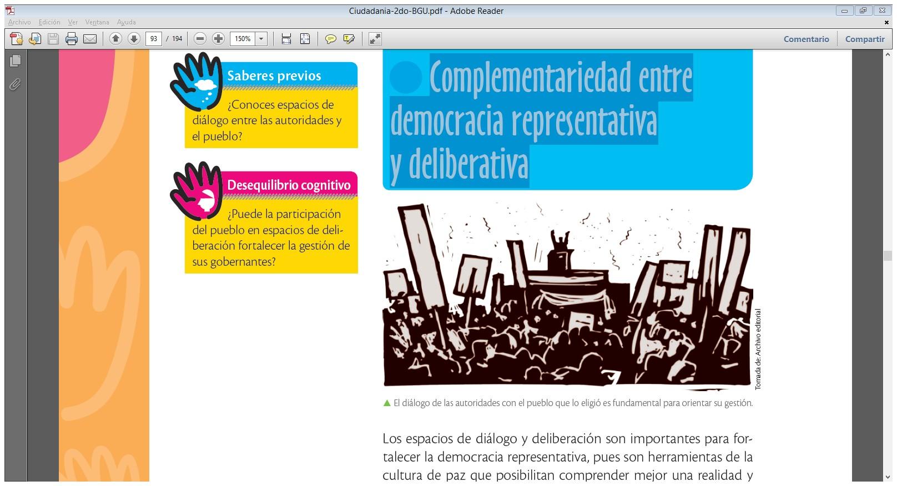Click the heading line 'y deliberativa'

click(x=459, y=165)
